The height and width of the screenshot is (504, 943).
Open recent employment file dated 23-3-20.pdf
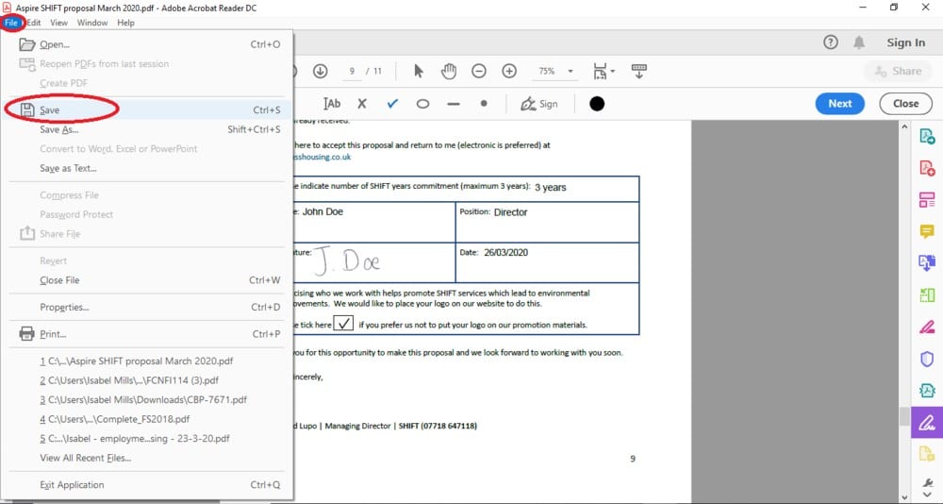(x=149, y=438)
